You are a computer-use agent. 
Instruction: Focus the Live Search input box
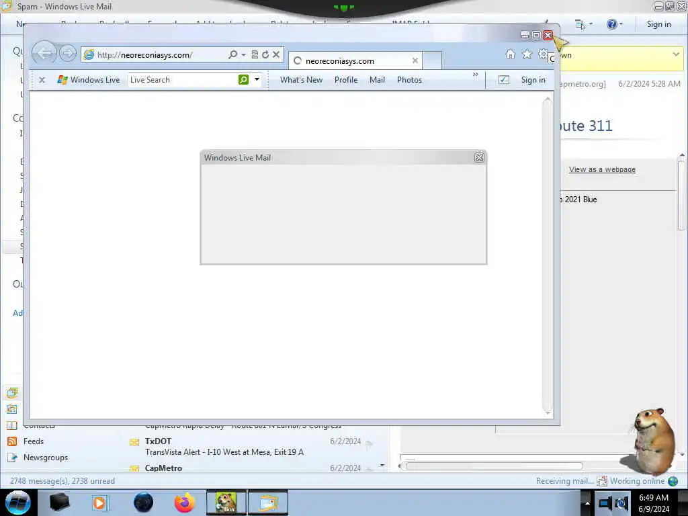[x=183, y=80]
